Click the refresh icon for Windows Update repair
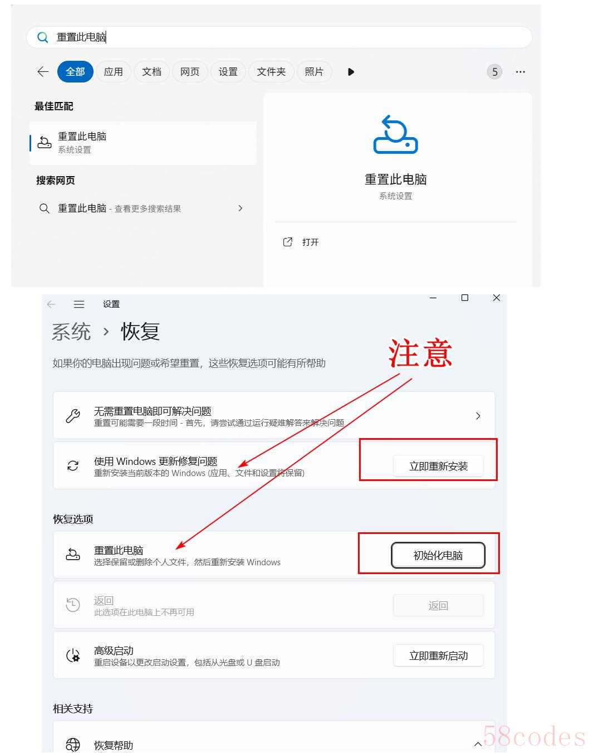594x753 pixels. [x=73, y=466]
